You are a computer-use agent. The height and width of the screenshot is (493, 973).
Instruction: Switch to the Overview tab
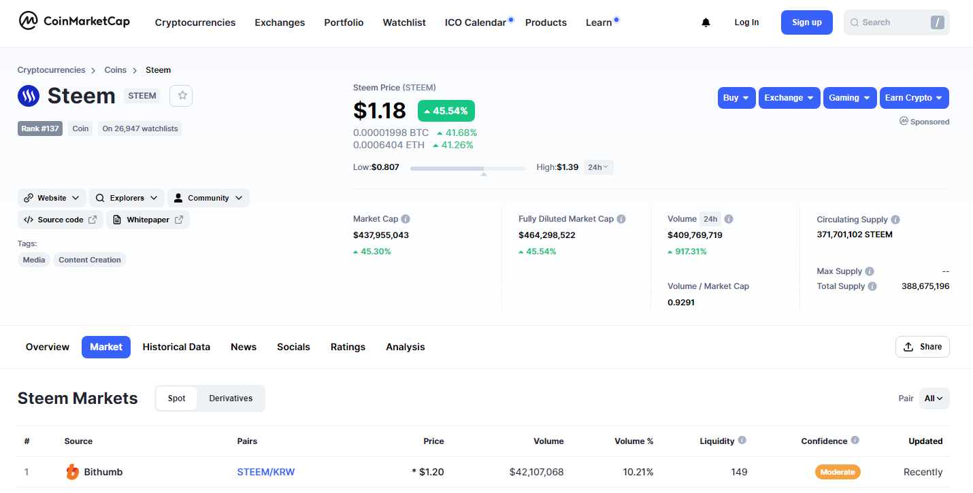pyautogui.click(x=48, y=347)
